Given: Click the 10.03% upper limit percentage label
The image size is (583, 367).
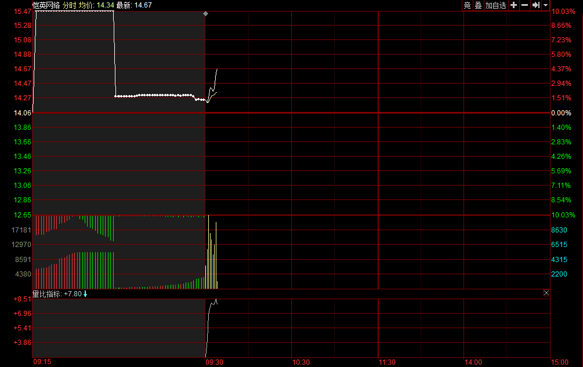Looking at the screenshot, I should pyautogui.click(x=563, y=12).
